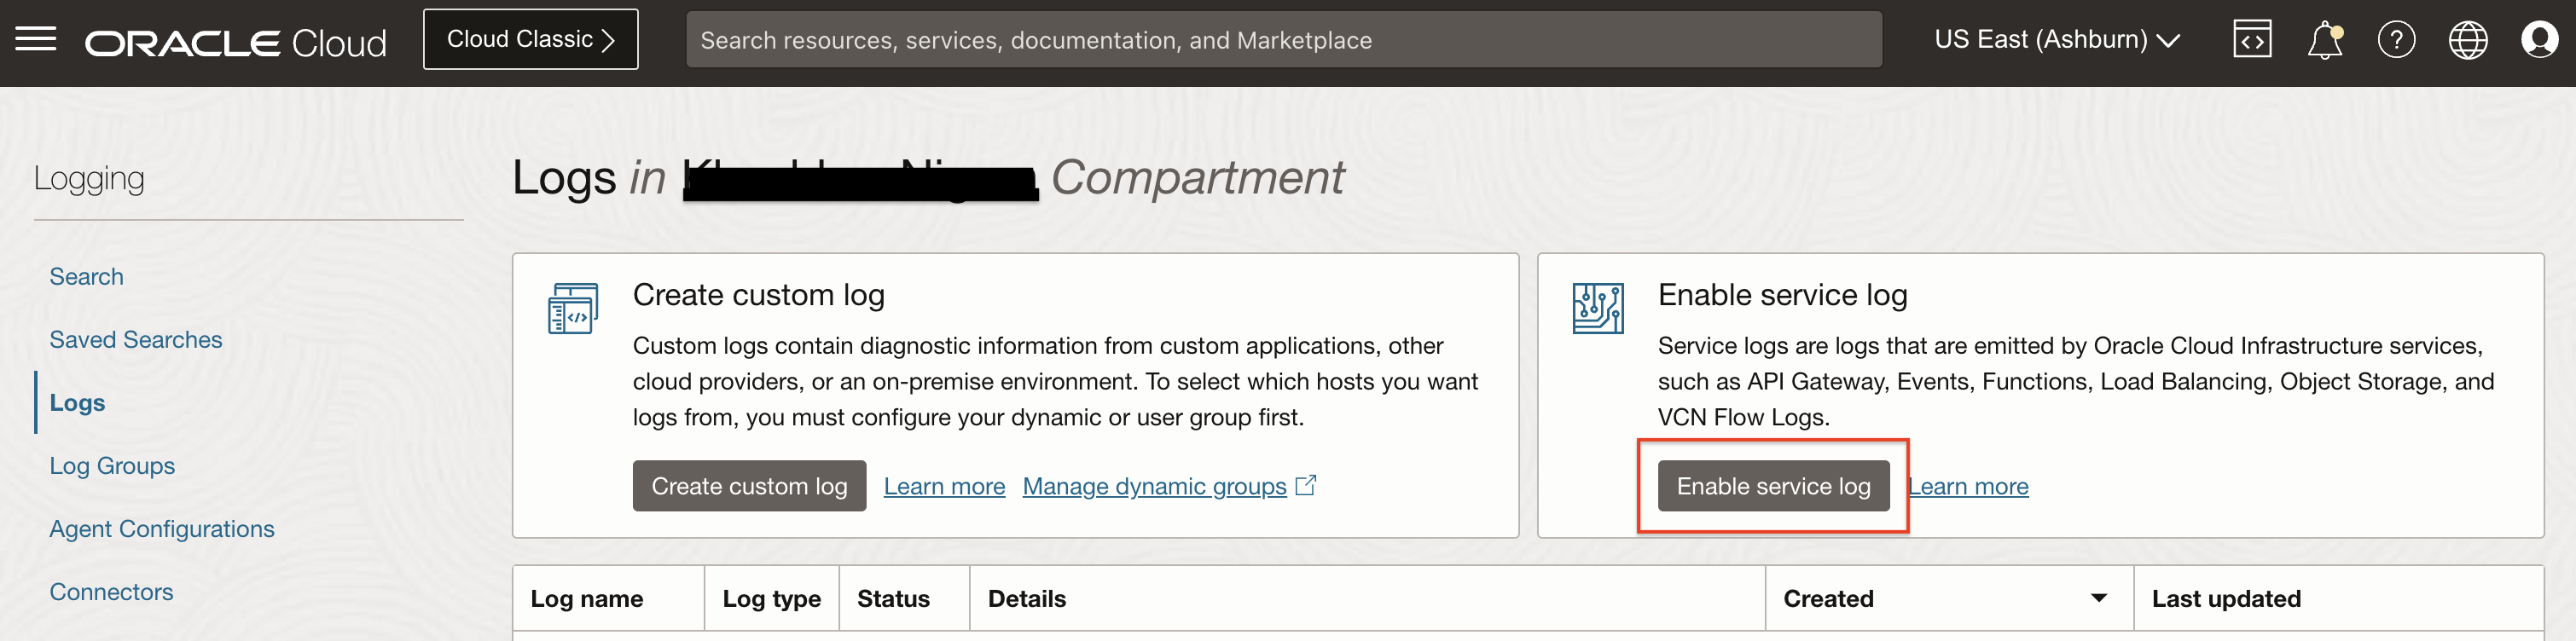Click the Oracle Cloud logo
The image size is (2576, 641).
(236, 43)
